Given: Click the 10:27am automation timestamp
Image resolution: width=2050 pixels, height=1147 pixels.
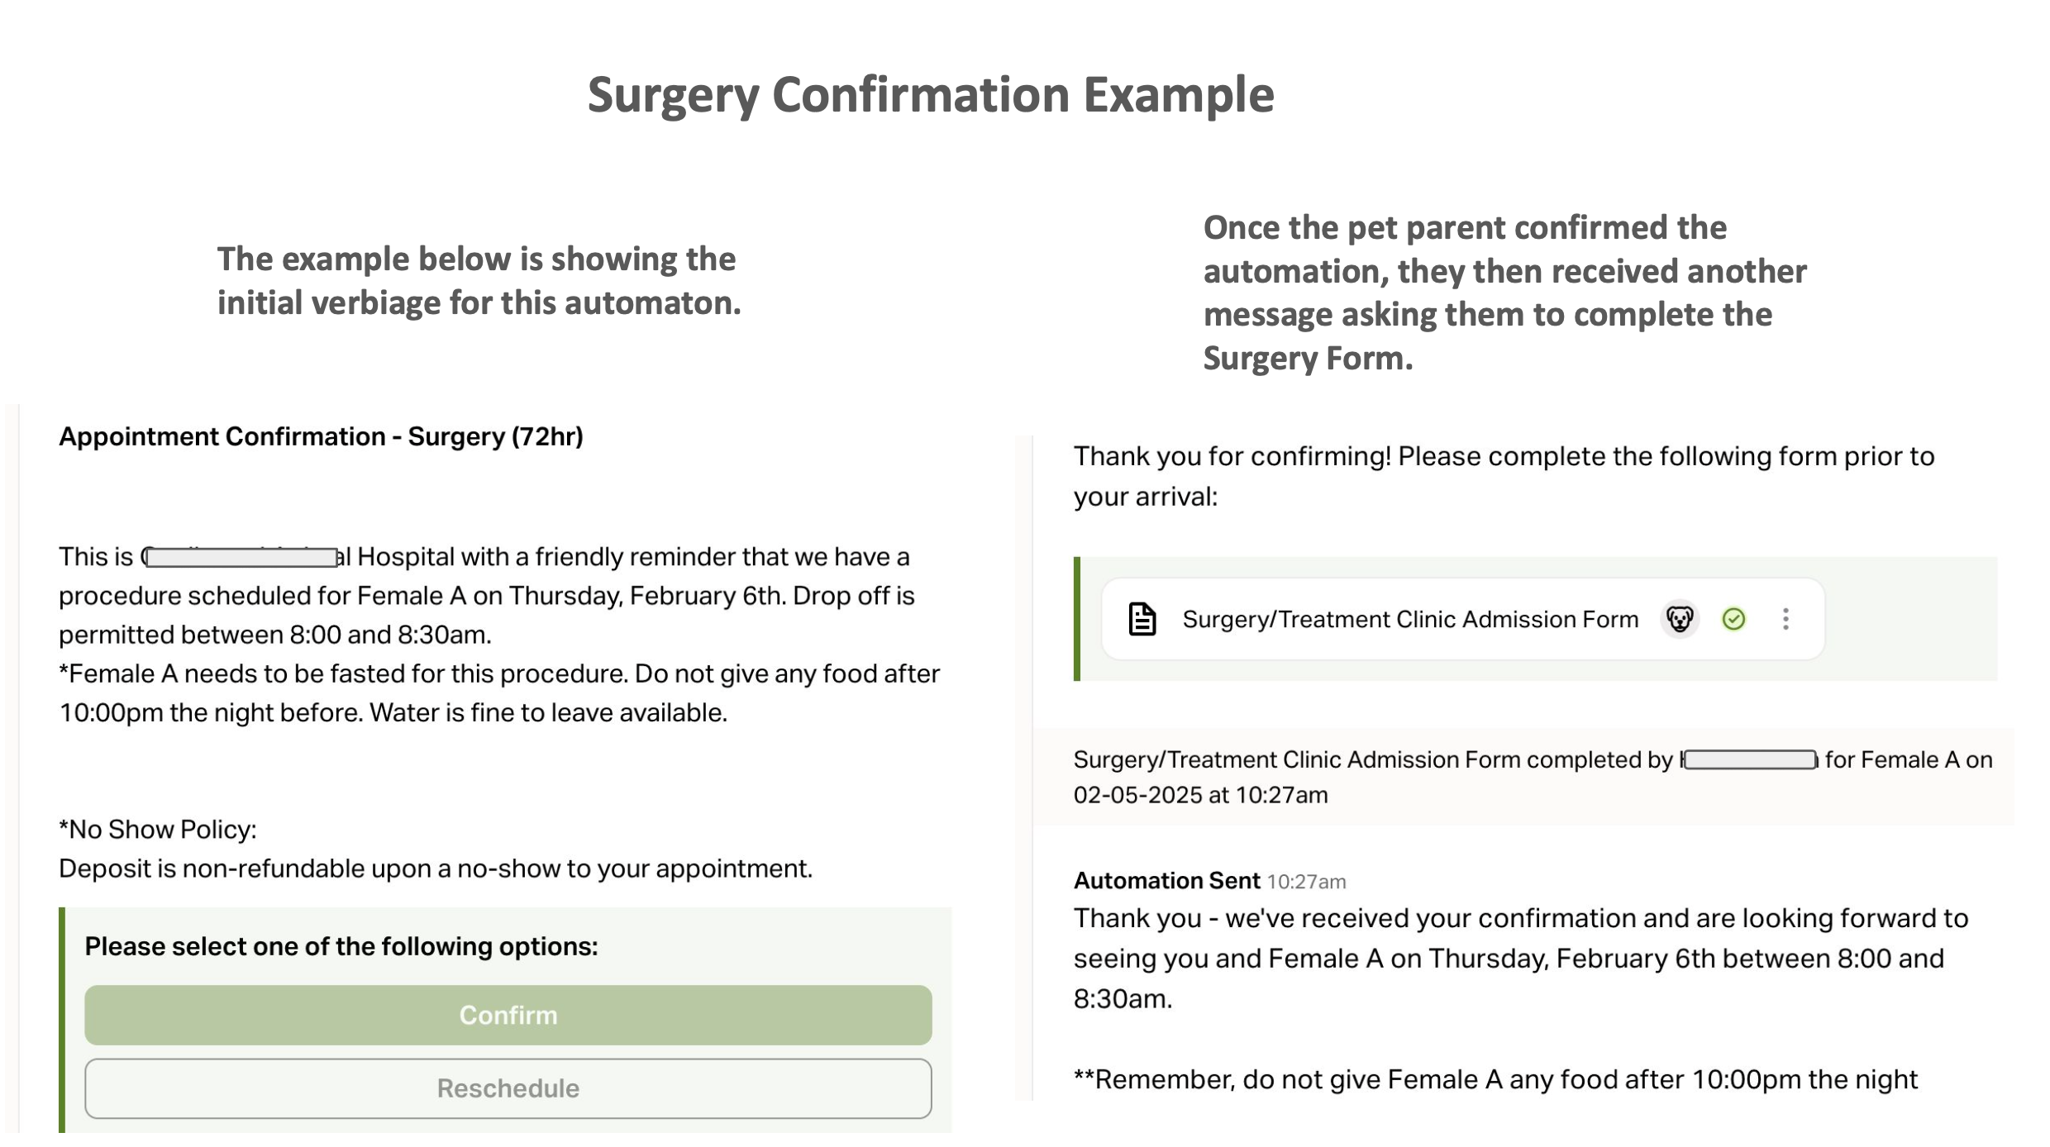Looking at the screenshot, I should coord(1306,882).
